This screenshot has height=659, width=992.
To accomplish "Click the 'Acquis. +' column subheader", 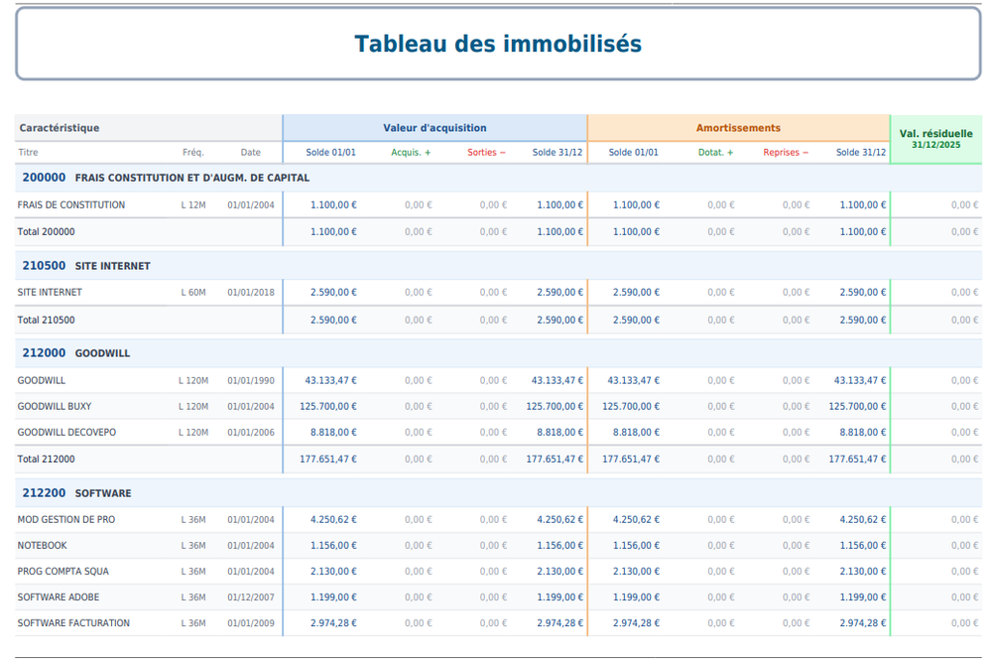I will coord(411,152).
